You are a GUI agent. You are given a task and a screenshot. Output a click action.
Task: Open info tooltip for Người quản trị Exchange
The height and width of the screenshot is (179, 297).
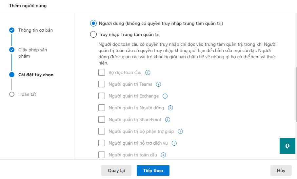pos(165,96)
